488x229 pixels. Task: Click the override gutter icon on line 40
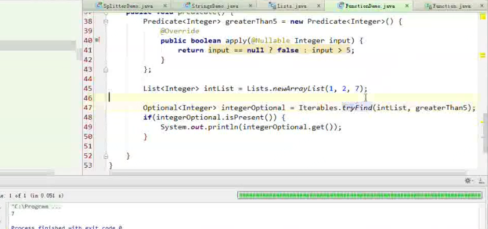pos(97,40)
